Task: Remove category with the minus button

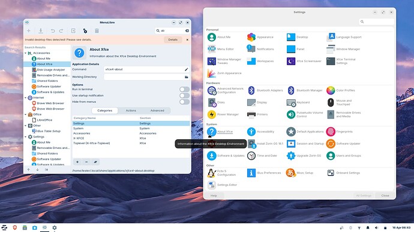Action: click(x=86, y=162)
